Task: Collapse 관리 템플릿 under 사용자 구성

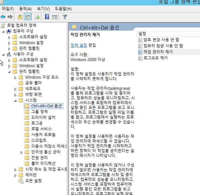Action: click(x=9, y=72)
